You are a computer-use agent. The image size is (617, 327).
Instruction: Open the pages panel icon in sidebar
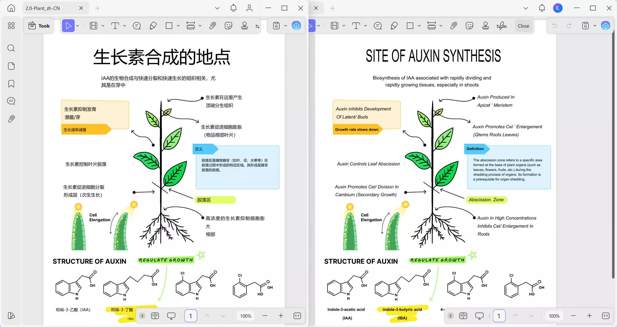point(11,66)
